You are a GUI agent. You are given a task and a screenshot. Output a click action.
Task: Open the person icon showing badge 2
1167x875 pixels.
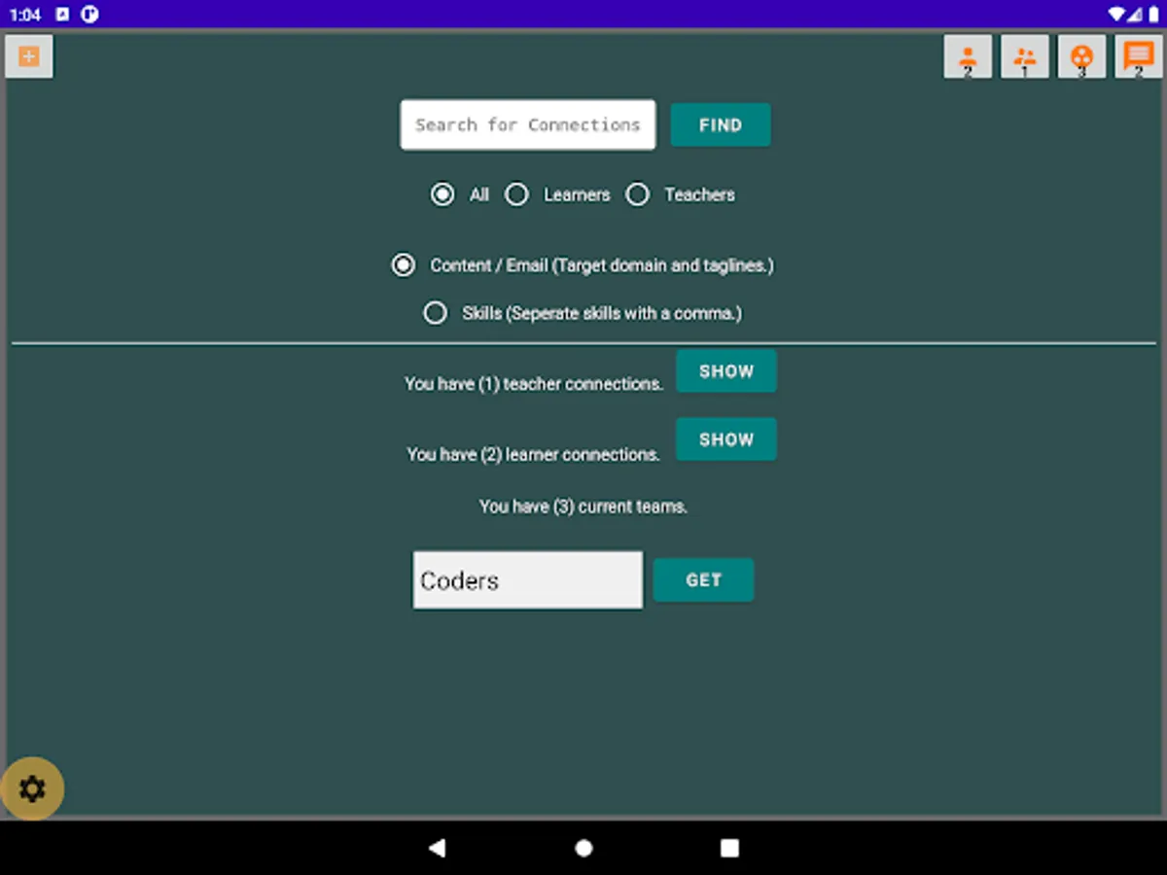pos(968,56)
